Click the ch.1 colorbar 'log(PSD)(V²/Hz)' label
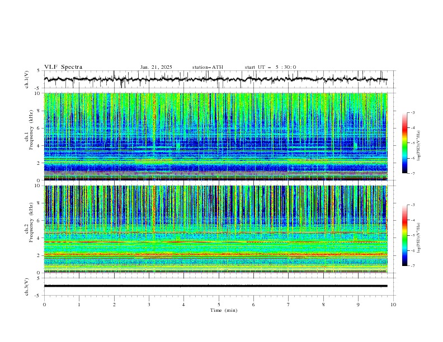Image resolution: width=443 pixels, height=342 pixels. 419,146
